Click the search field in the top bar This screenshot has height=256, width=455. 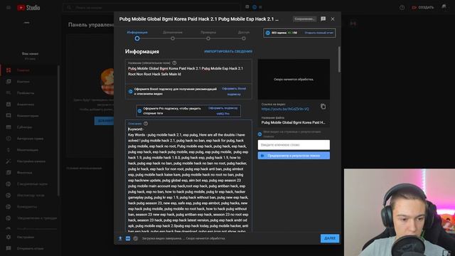coord(151,8)
